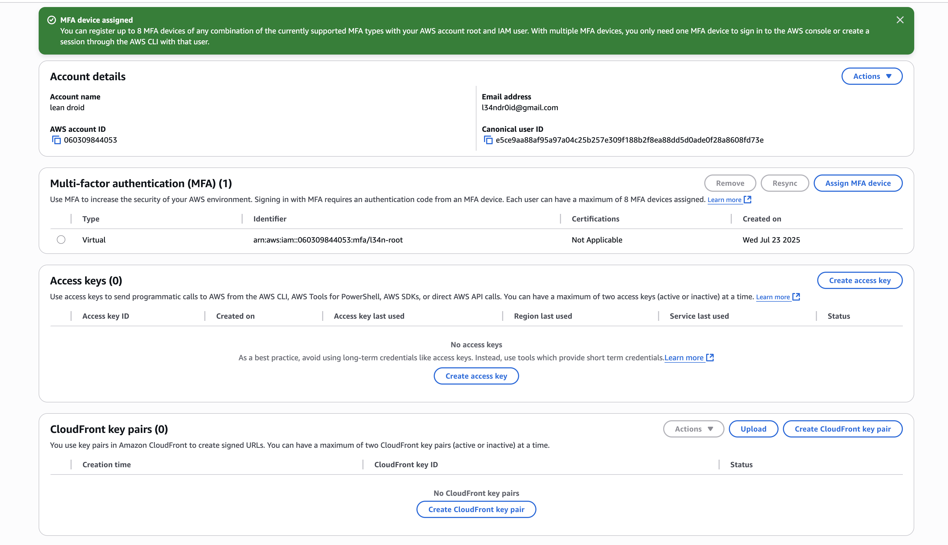Open the CloudFront key pairs Actions dropdown
Screen dimensions: 948x545
pos(693,429)
